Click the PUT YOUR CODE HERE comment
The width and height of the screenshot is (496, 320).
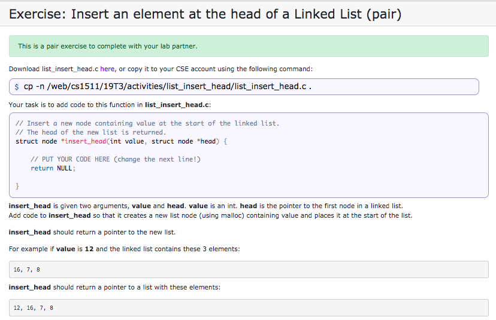pyautogui.click(x=116, y=159)
